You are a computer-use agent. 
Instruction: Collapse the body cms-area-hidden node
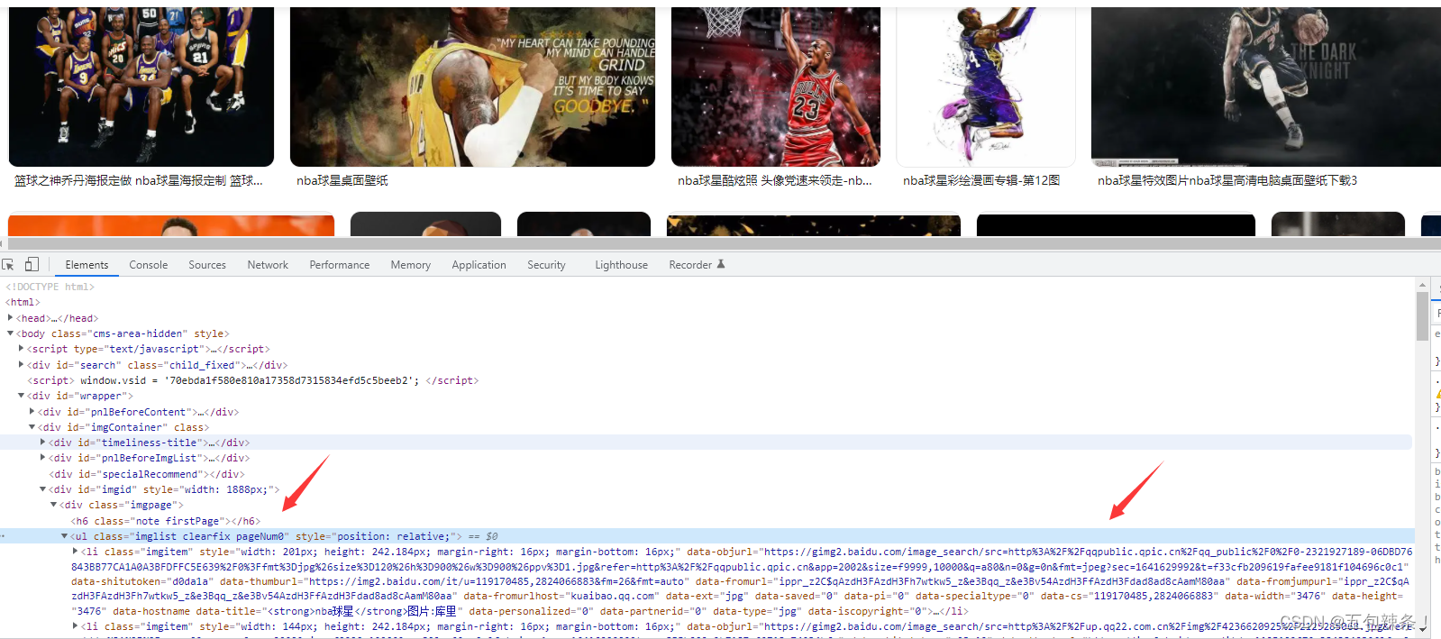(10, 333)
